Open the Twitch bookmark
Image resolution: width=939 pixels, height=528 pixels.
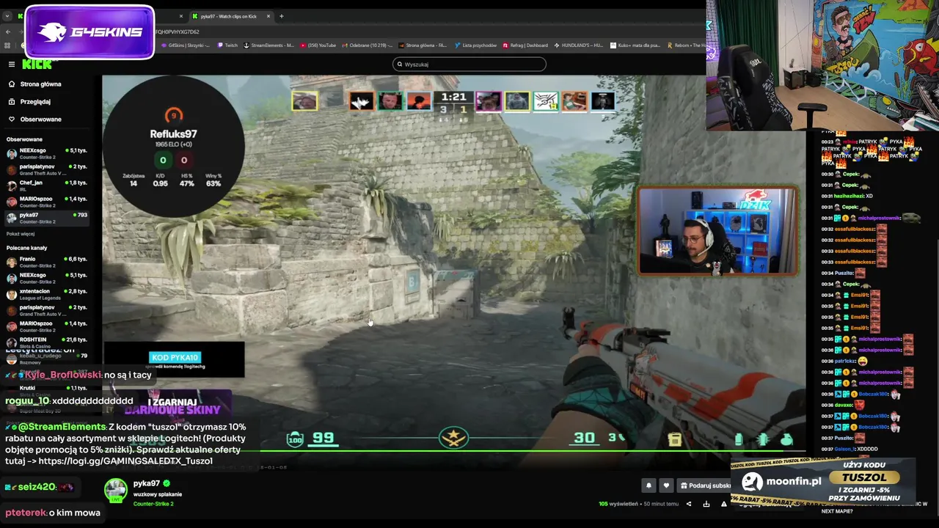point(227,45)
